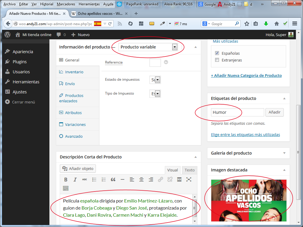This screenshot has width=303, height=227.
Task: Expand the Galería del producto panel
Action: [x=284, y=153]
